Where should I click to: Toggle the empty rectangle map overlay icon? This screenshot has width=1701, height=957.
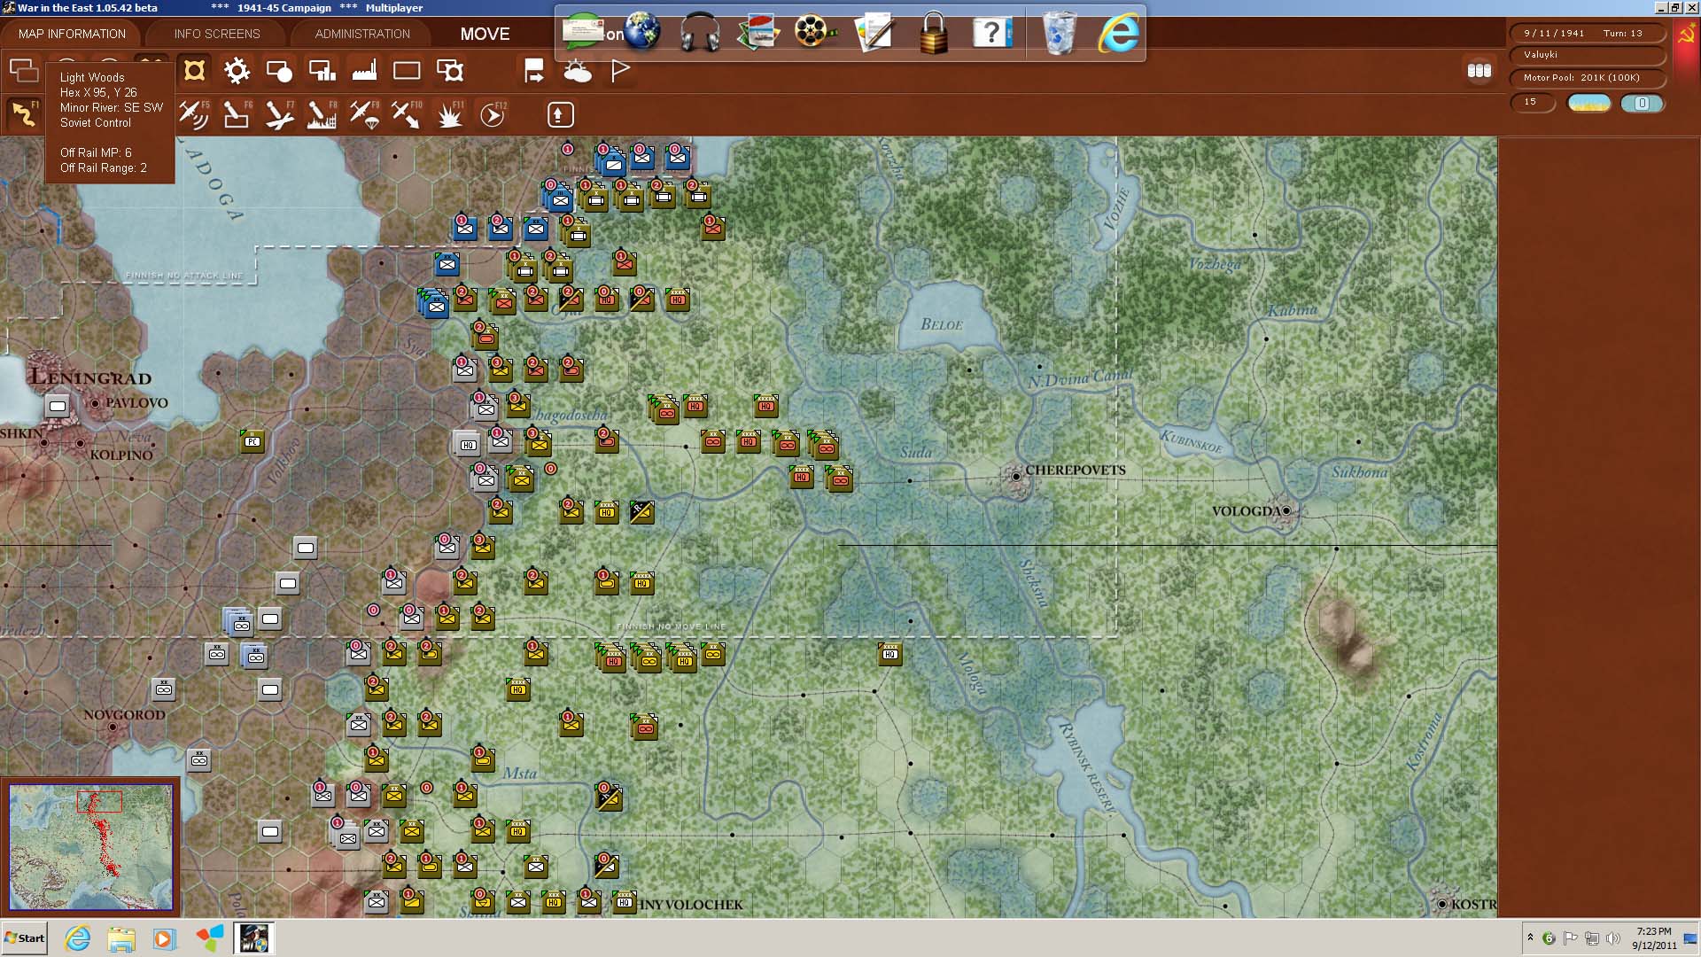[x=407, y=70]
